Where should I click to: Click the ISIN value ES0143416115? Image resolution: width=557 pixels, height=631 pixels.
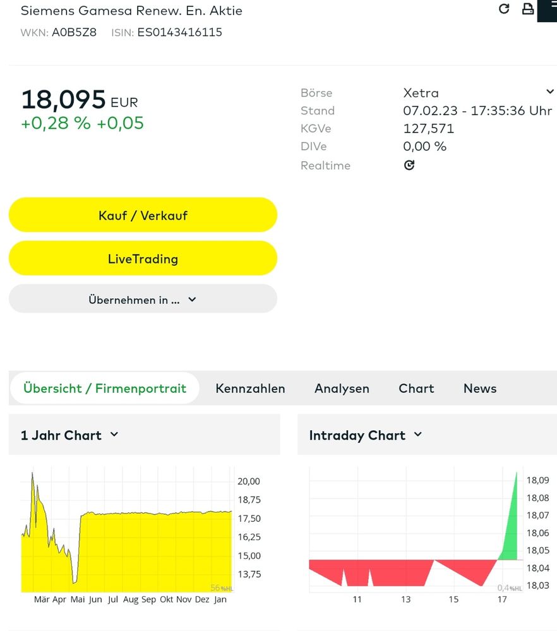click(179, 32)
